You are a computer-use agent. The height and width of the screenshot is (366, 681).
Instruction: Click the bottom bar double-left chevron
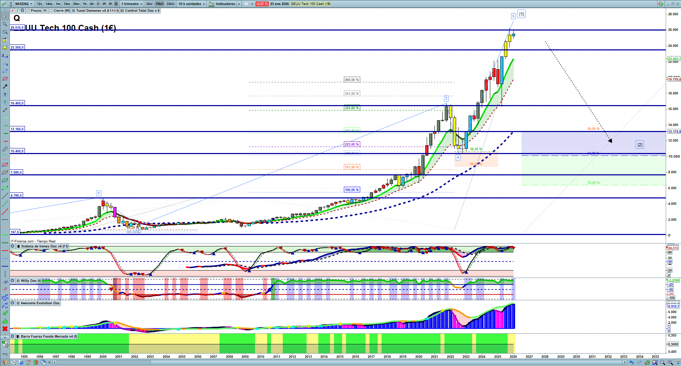[x=50, y=362]
